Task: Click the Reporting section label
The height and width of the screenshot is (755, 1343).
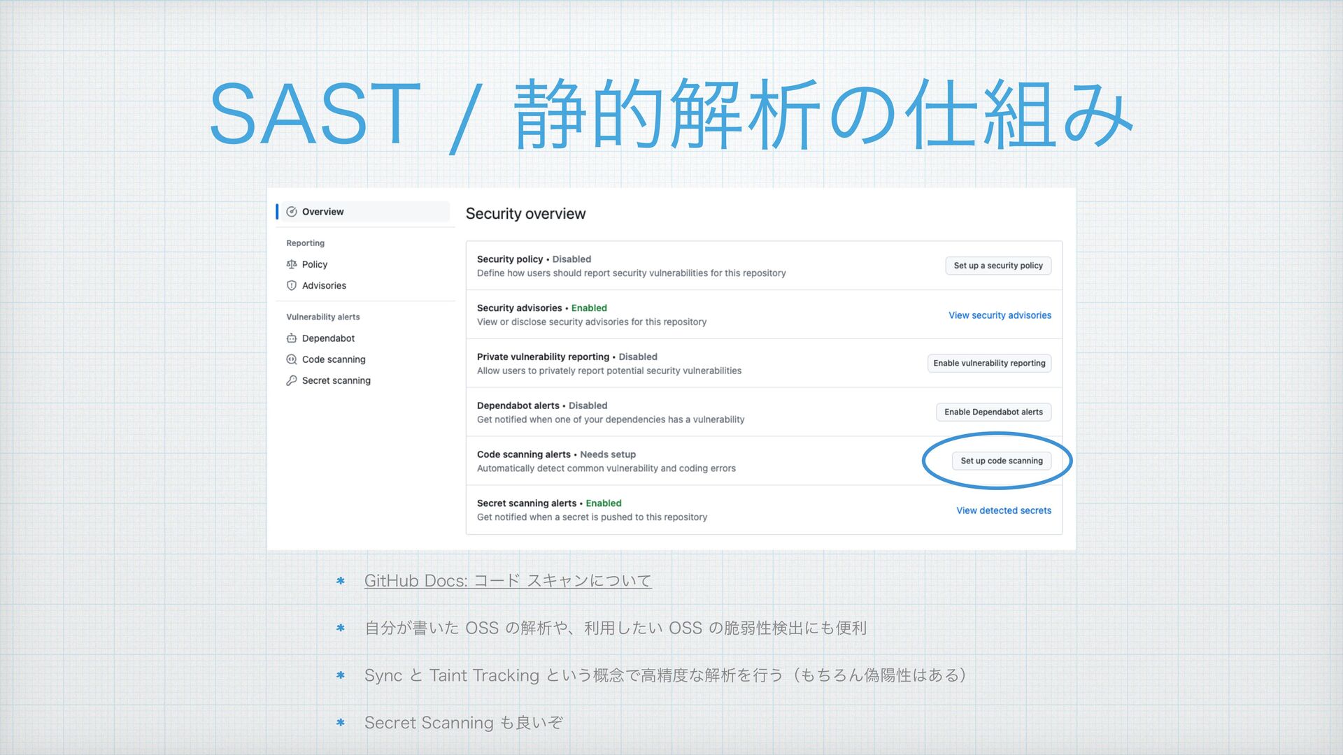Action: tap(305, 243)
